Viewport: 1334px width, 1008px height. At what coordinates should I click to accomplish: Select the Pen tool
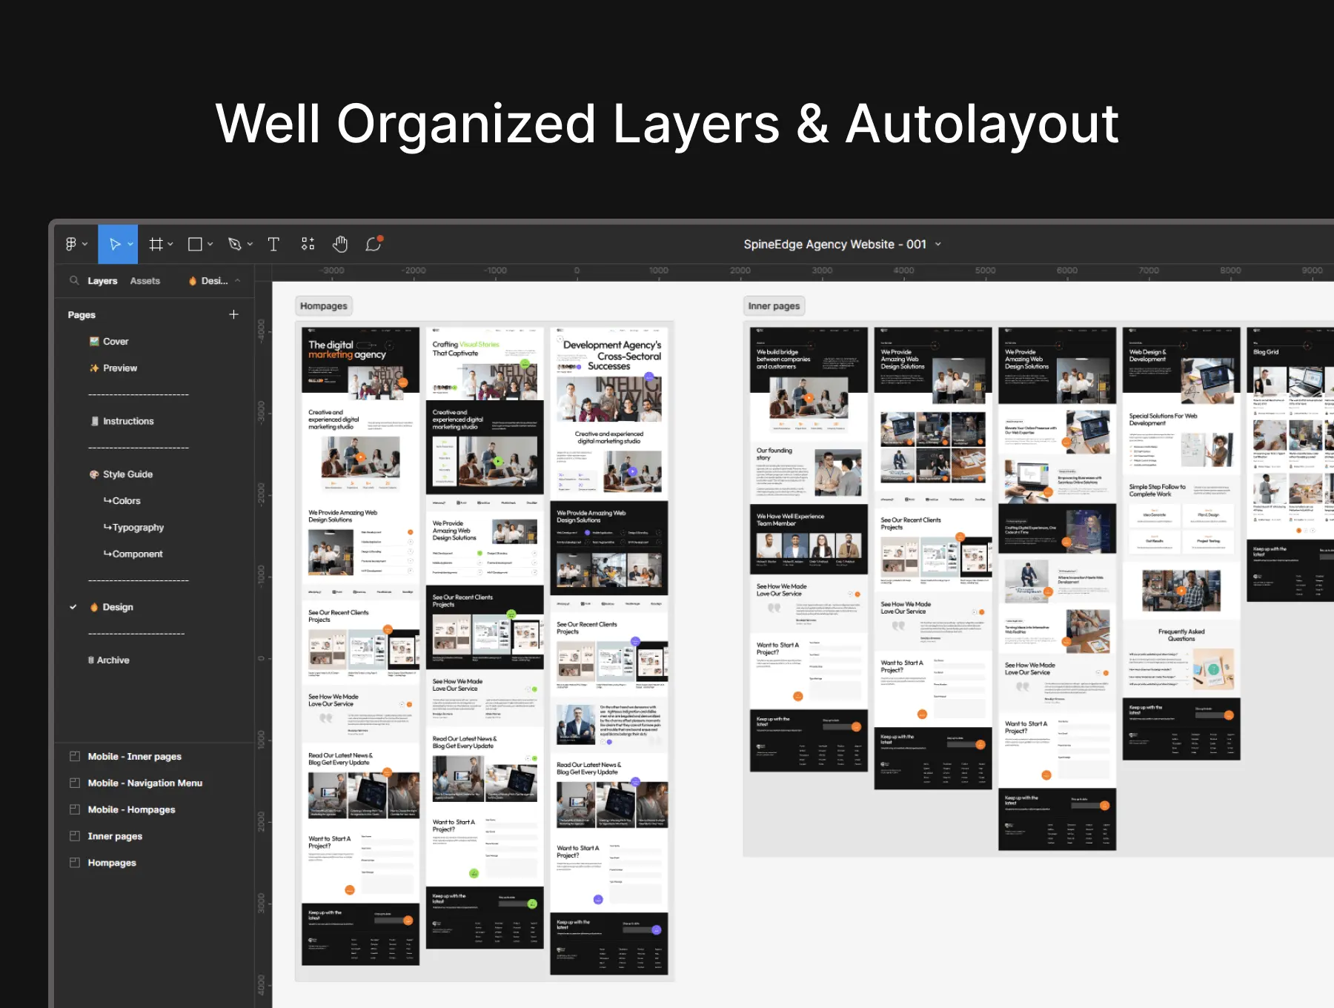point(235,244)
